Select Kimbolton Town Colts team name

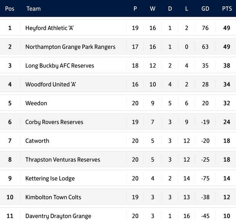(x=53, y=197)
